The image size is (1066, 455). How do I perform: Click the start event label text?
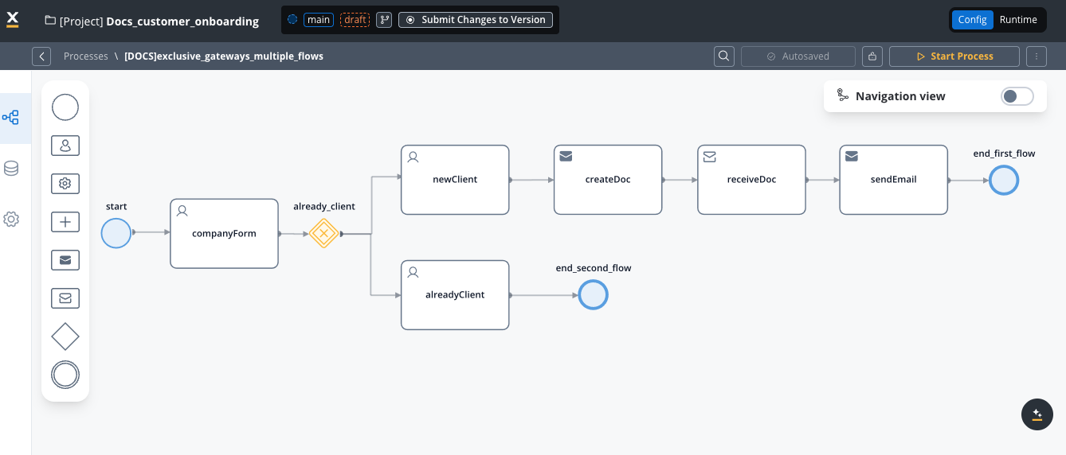(116, 206)
